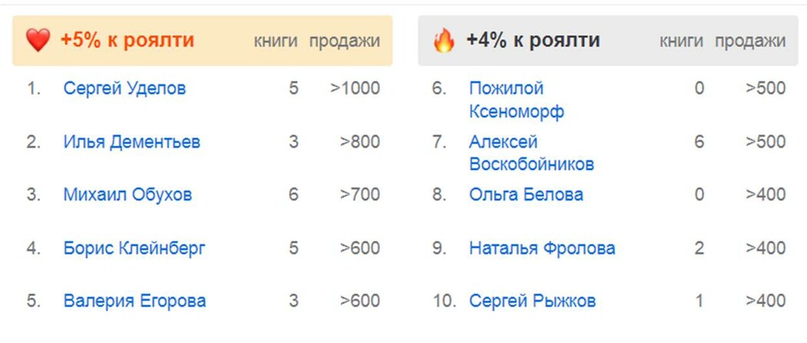This screenshot has height=343, width=807.
Task: Select Алексей Воскобойников link
Action: 531,153
